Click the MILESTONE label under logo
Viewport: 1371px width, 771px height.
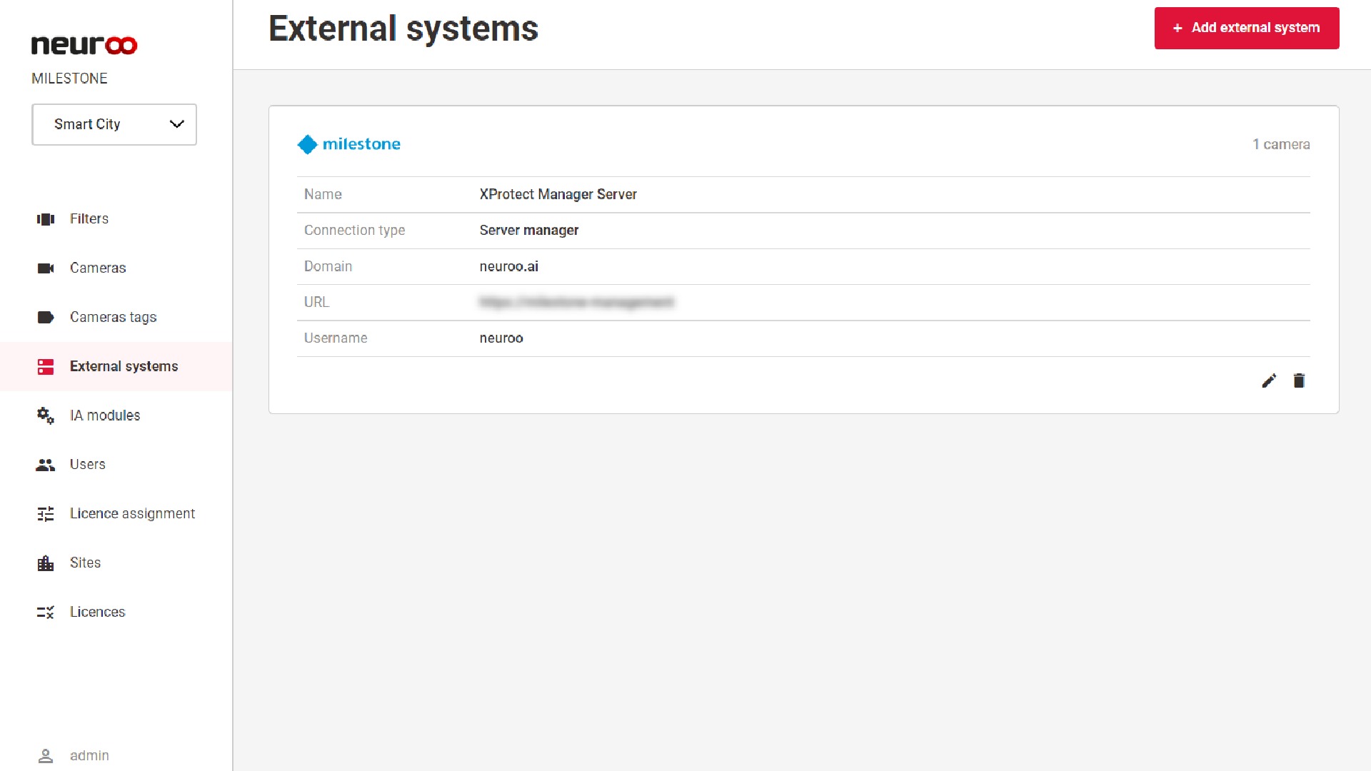click(69, 79)
